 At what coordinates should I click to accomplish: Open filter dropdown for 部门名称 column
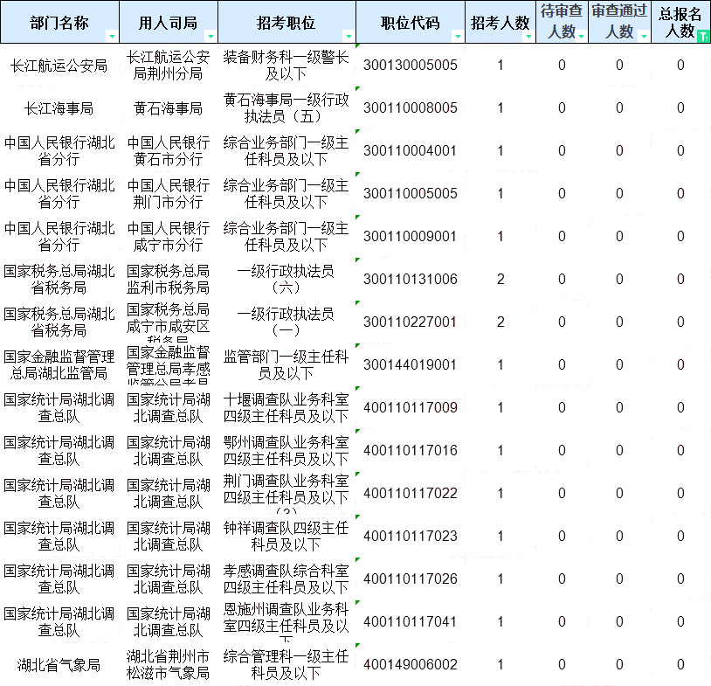(x=112, y=36)
